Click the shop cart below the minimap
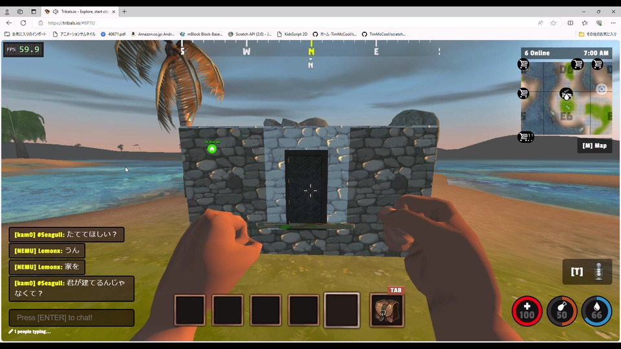Image resolution: width=621 pixels, height=349 pixels. point(525,137)
